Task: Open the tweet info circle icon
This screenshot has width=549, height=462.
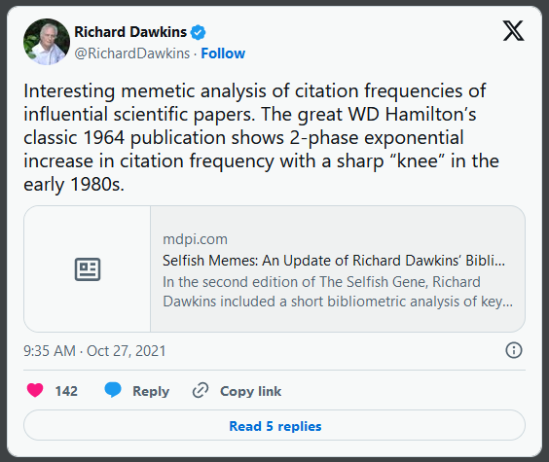Action: tap(514, 350)
